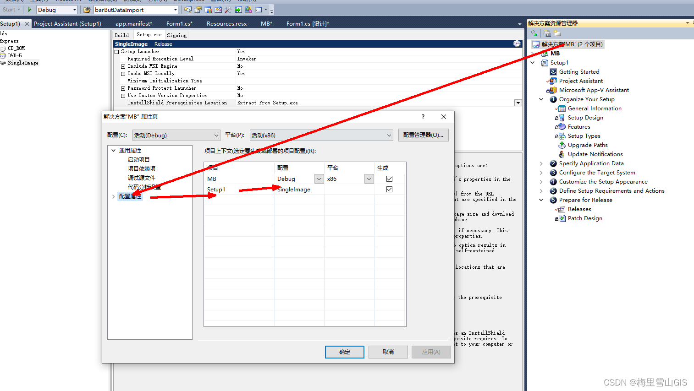Close the Setup1 document tab
This screenshot has width=694, height=391.
tap(27, 23)
